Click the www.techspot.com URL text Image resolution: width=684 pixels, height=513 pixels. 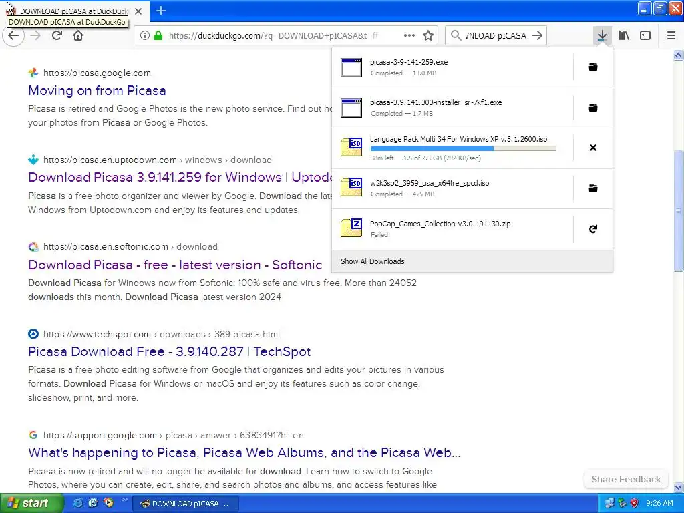[97, 335]
